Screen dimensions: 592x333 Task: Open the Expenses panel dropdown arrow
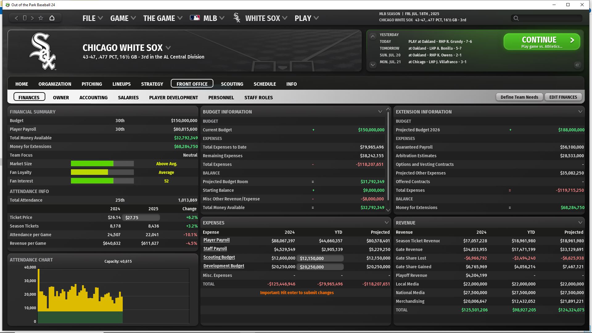386,223
